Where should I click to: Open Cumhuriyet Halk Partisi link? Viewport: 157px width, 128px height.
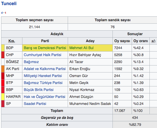tap(43, 55)
